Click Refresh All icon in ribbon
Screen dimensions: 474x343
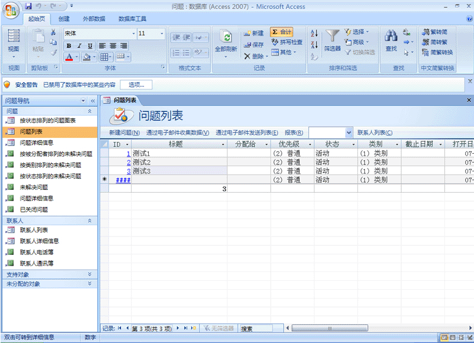coord(226,37)
